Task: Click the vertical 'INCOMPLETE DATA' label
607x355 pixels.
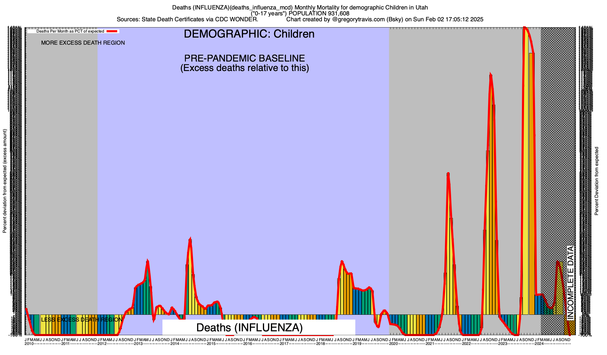Action: coord(570,283)
